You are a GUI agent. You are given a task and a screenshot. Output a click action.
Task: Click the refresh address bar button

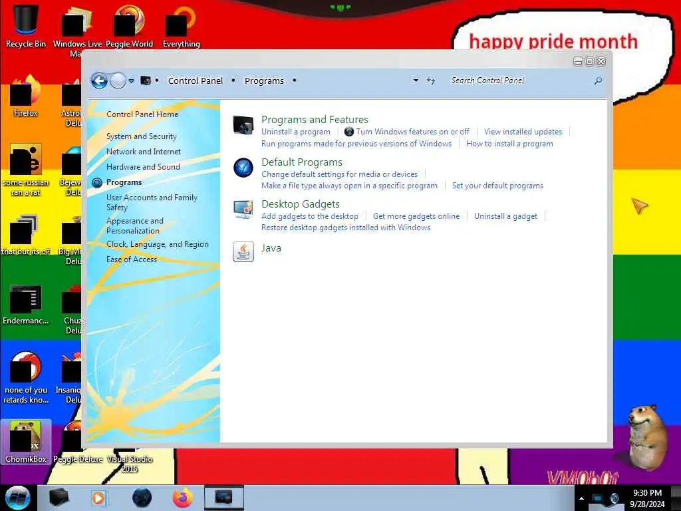(430, 81)
